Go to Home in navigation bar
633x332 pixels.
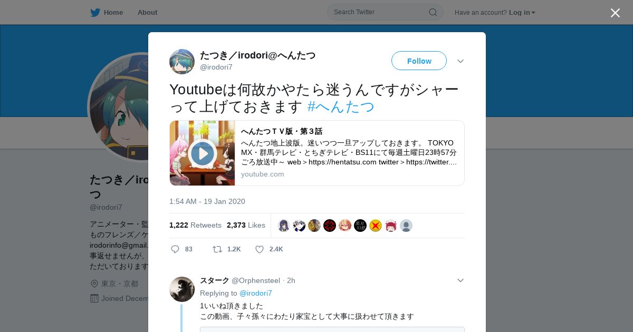tap(107, 12)
